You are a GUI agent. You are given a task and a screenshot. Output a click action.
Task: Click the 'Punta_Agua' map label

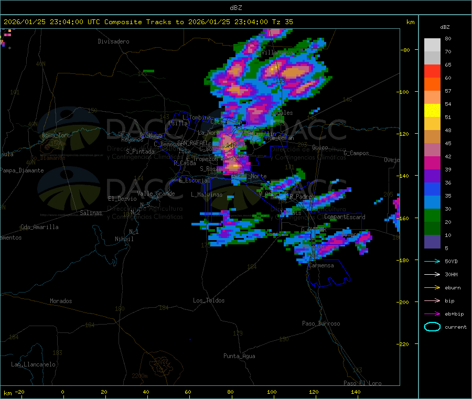[239, 356]
